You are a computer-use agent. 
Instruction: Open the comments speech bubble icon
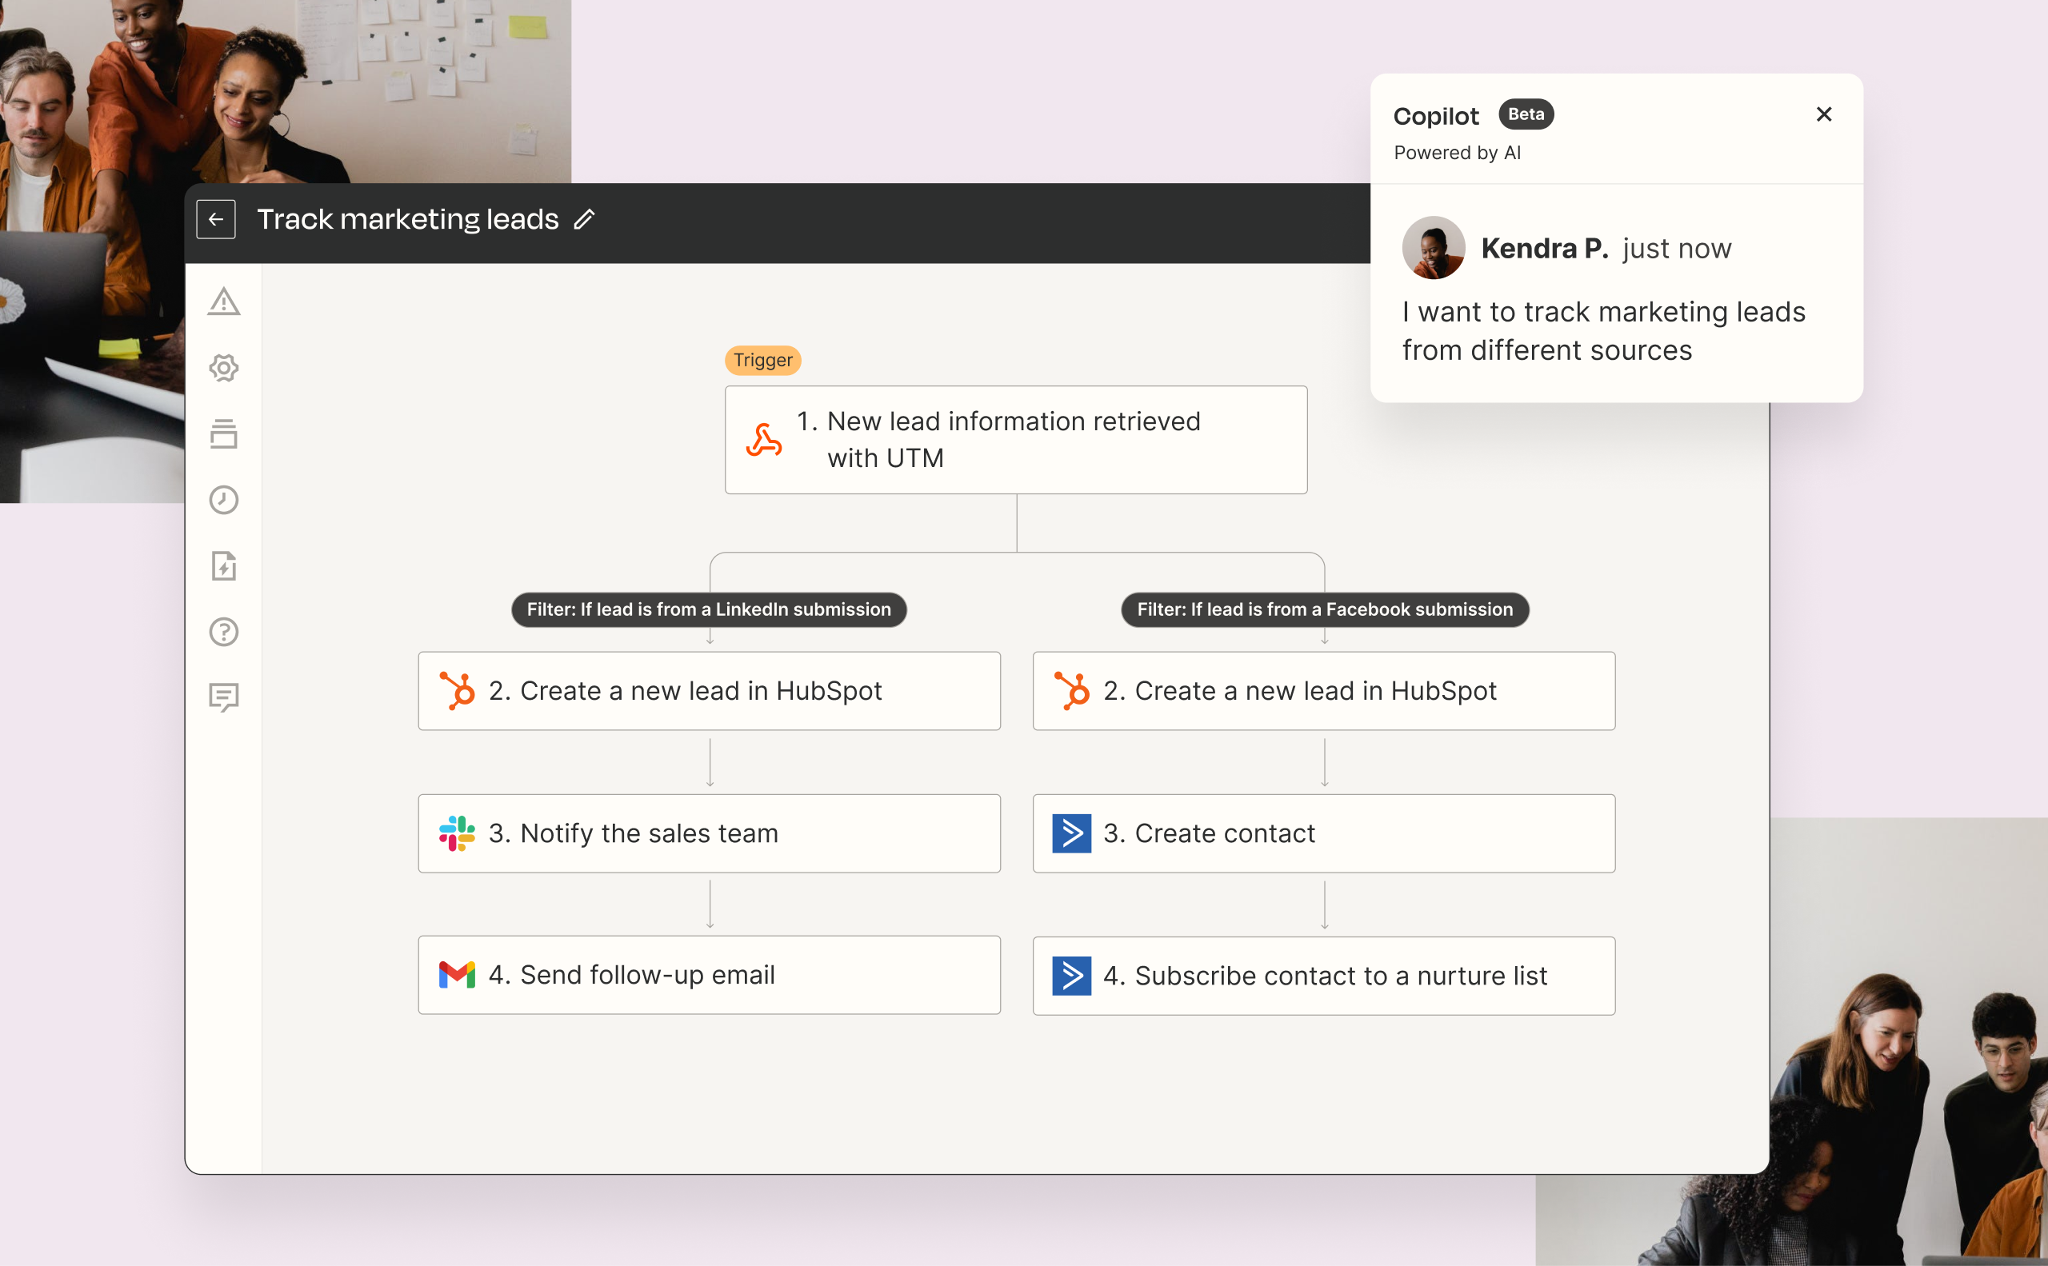pos(224,697)
